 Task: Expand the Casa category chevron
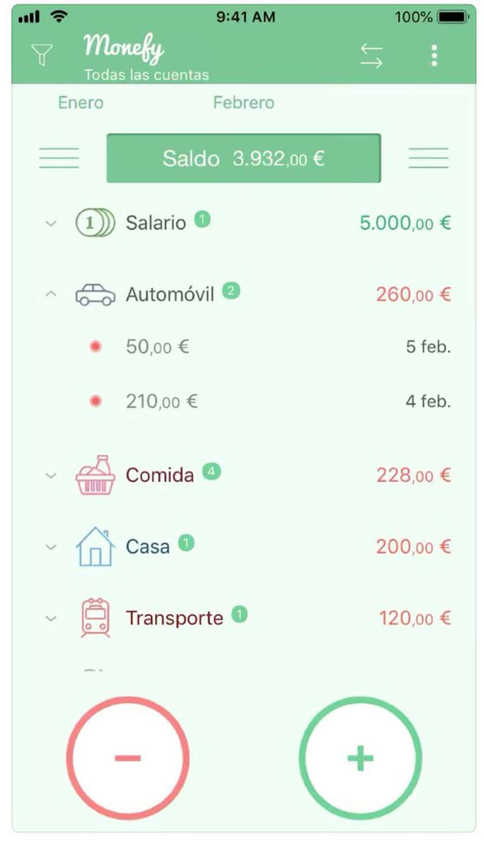point(51,547)
